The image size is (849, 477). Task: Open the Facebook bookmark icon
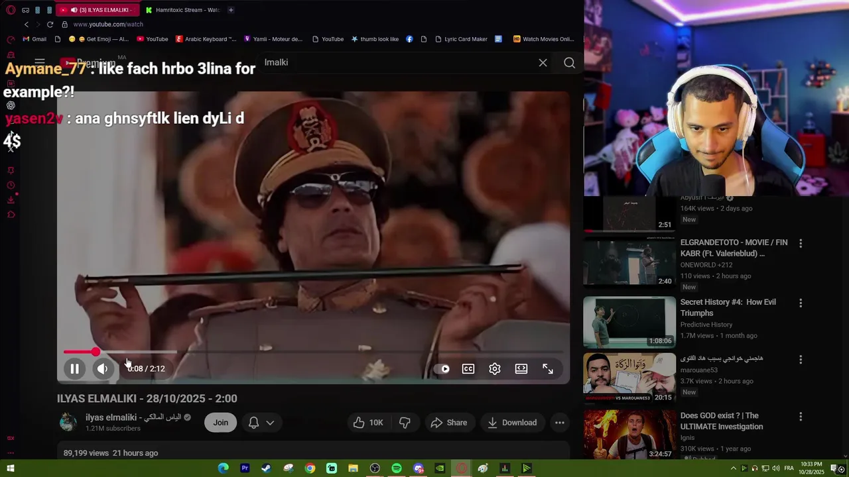409,39
